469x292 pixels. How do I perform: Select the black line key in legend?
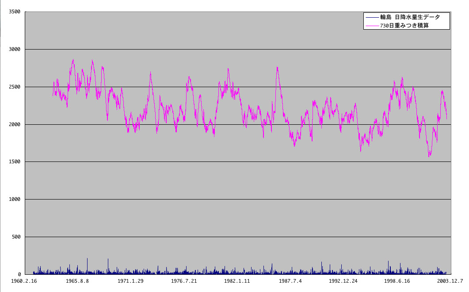click(x=372, y=17)
